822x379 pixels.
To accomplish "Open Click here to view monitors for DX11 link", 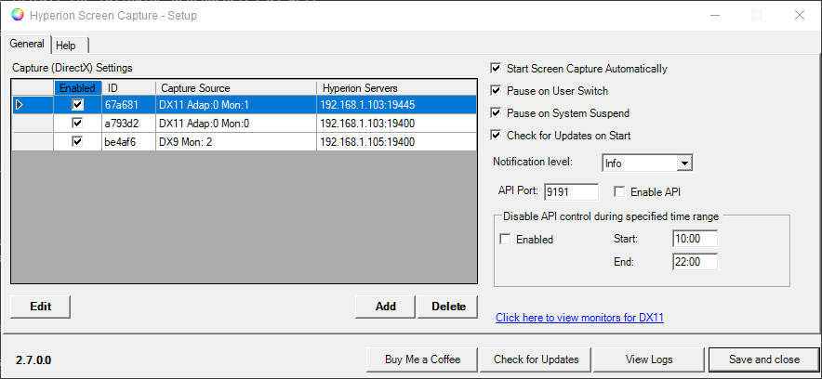I will 579,318.
